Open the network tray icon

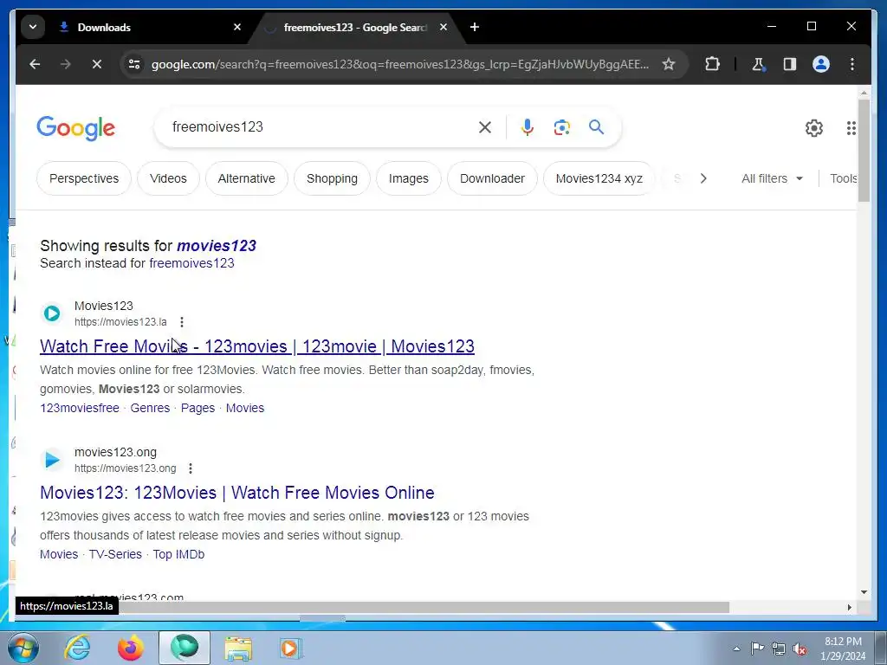click(x=779, y=649)
